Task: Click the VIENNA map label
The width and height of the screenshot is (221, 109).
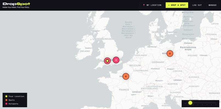Action: pos(178,80)
